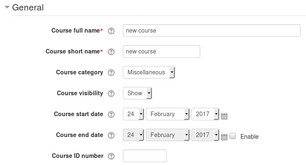View help for Course end date
This screenshot has height=165, width=306.
coord(111,135)
